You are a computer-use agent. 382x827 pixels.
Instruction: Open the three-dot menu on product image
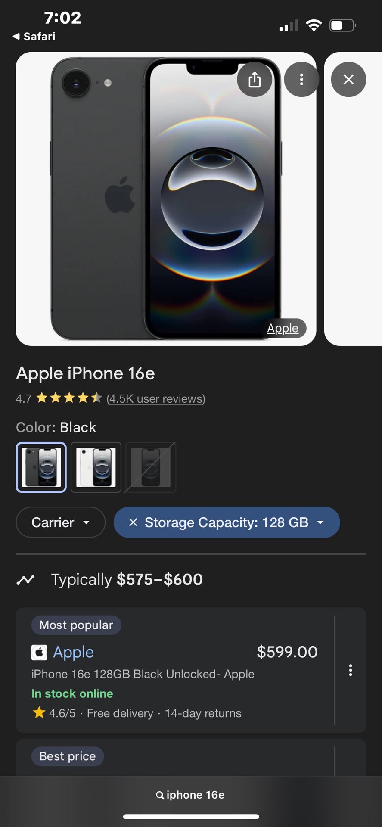(x=301, y=80)
